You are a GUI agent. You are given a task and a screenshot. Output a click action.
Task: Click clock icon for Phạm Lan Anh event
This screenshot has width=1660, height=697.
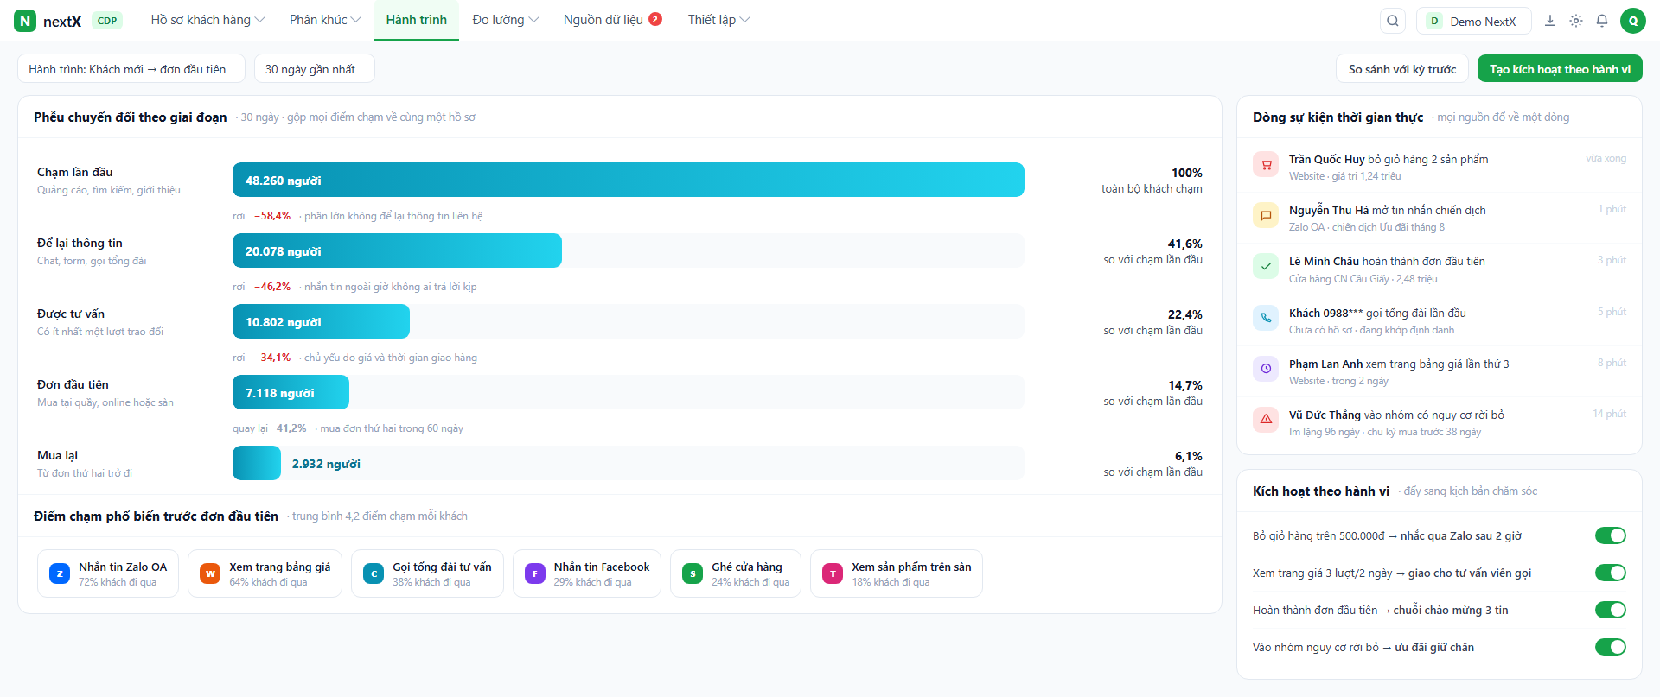tap(1266, 369)
